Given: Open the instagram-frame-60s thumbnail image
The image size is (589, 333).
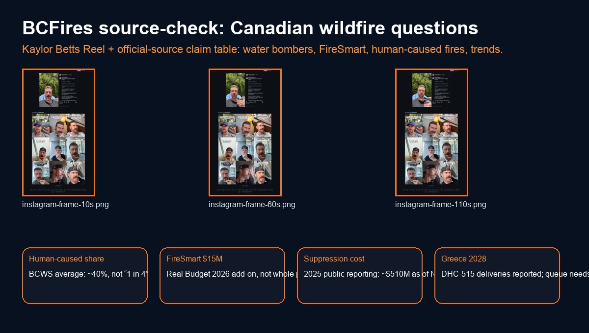Looking at the screenshot, I should (245, 132).
